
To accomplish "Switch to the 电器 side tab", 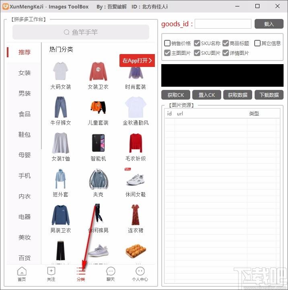I will tap(25, 217).
